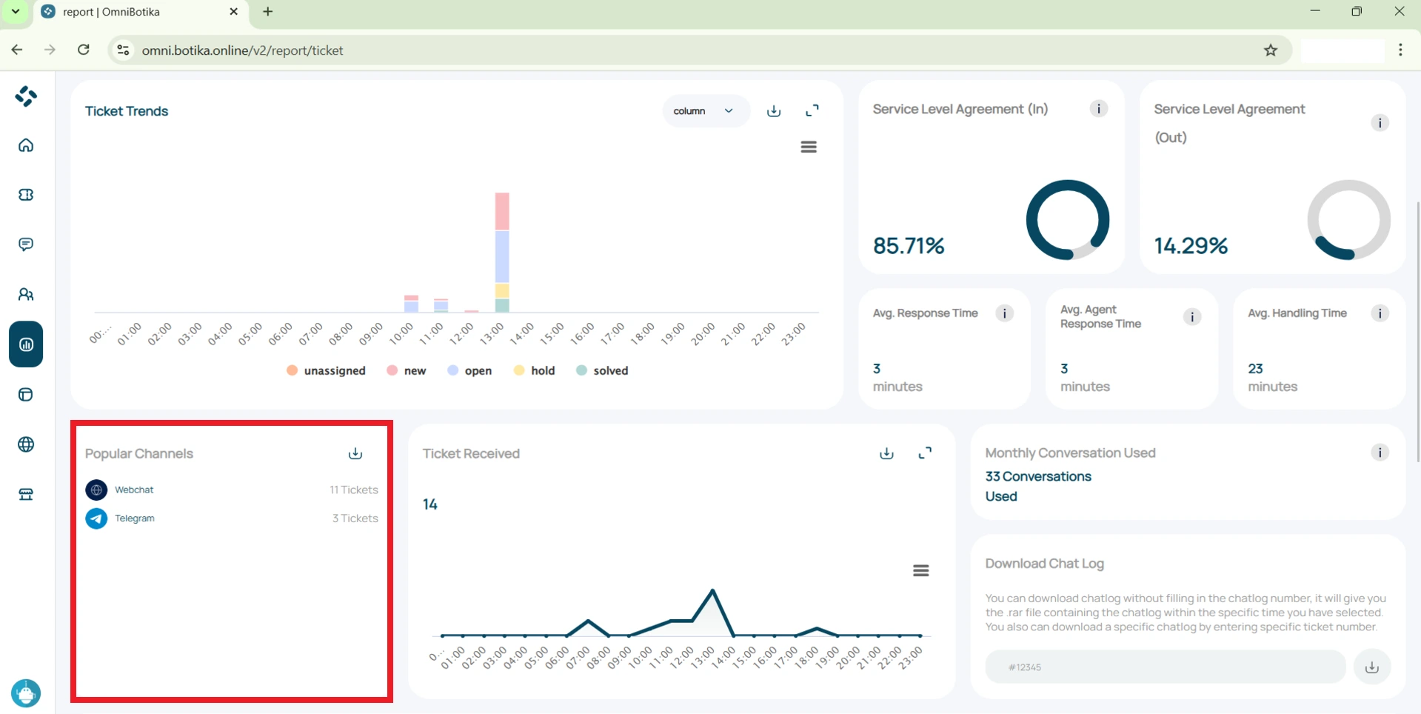Toggle the unassigned legend series
Screen dimensions: 1421x714
tap(326, 370)
